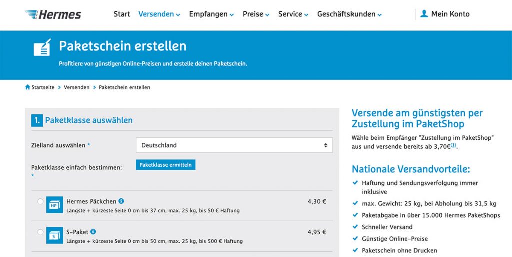
Task: Click the home icon in the breadcrumb
Action: (x=28, y=87)
